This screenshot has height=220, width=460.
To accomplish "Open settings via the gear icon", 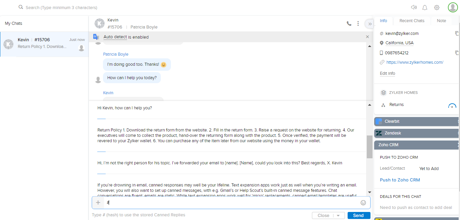I will click(x=437, y=7).
